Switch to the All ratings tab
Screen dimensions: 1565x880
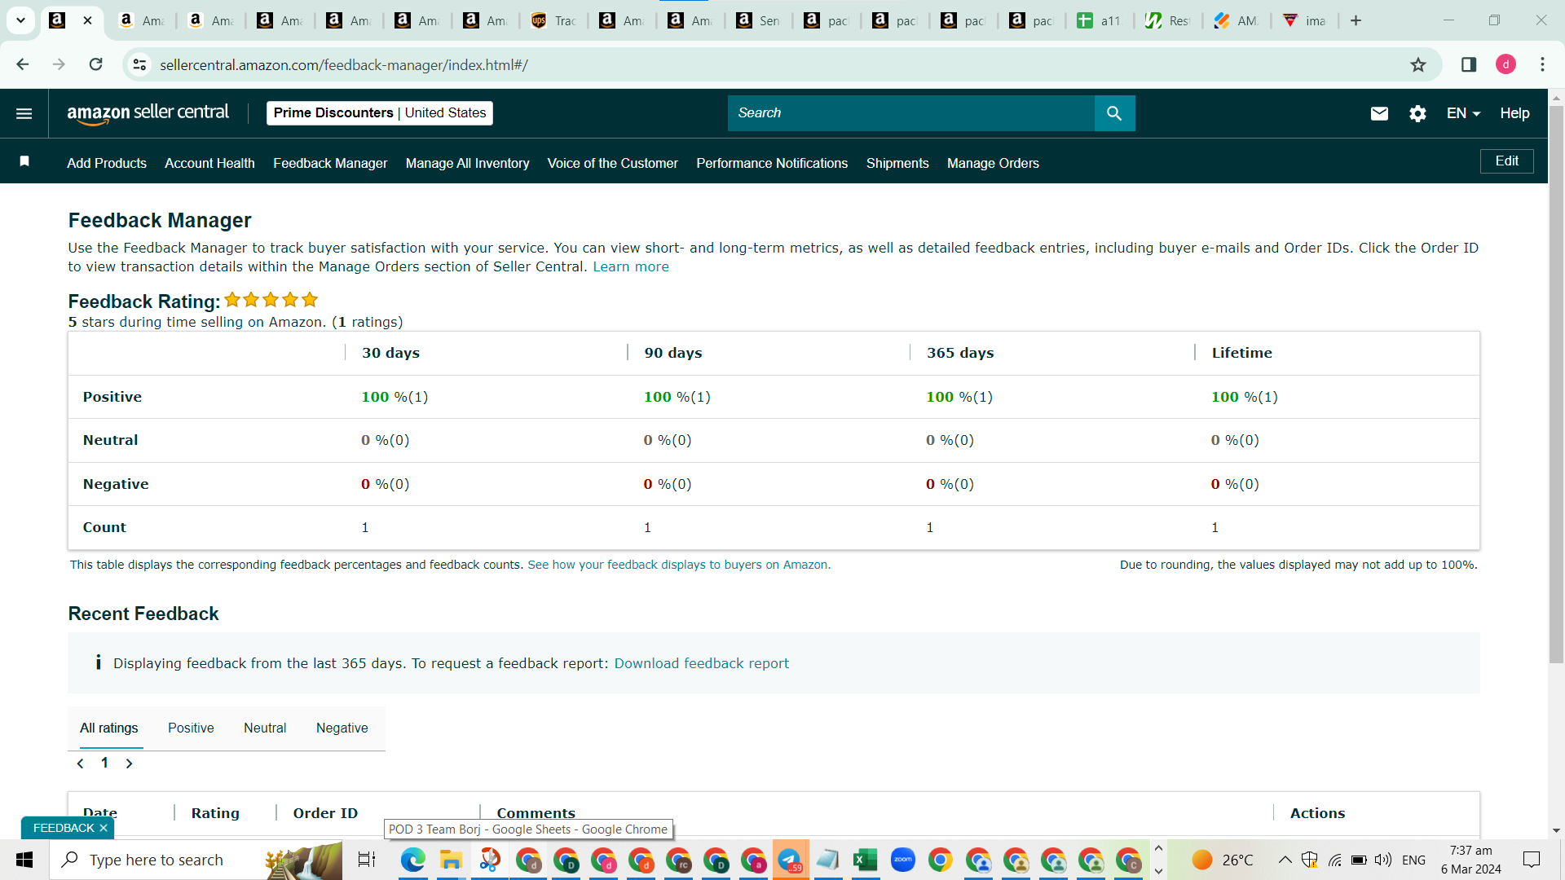[x=109, y=728]
